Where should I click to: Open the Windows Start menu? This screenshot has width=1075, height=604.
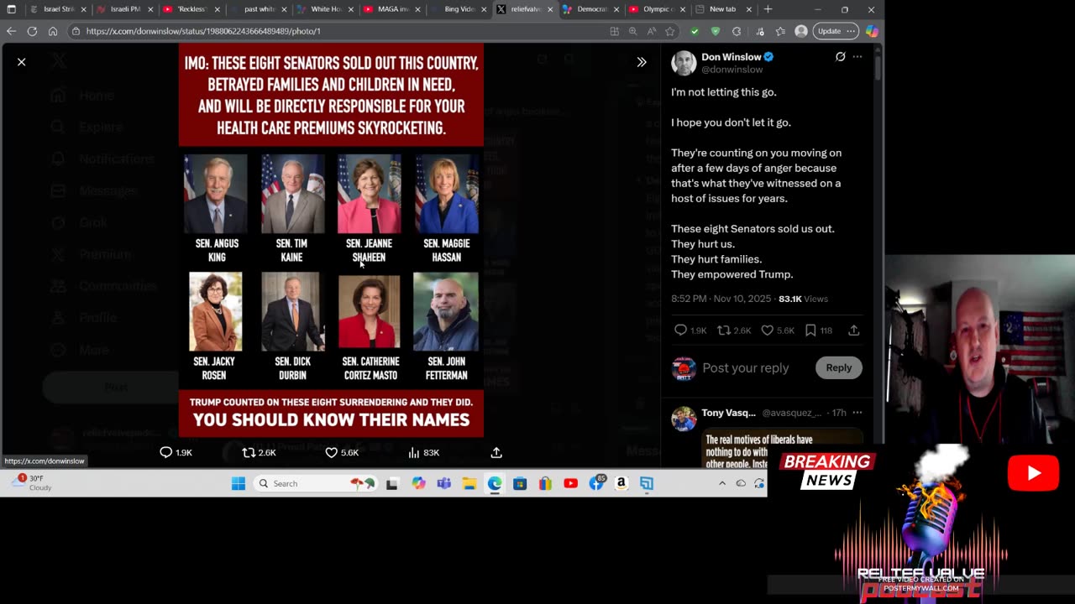point(239,483)
